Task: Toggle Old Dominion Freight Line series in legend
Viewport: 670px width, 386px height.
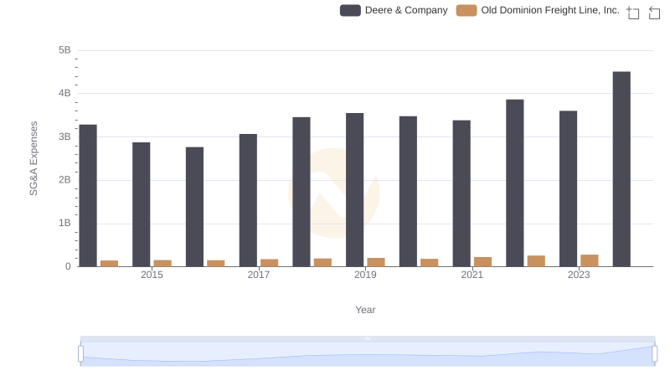Action: click(x=538, y=10)
